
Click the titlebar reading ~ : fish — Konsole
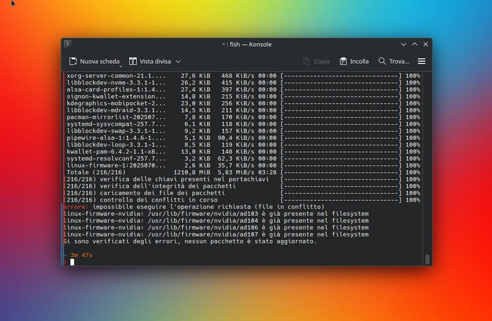[246, 44]
